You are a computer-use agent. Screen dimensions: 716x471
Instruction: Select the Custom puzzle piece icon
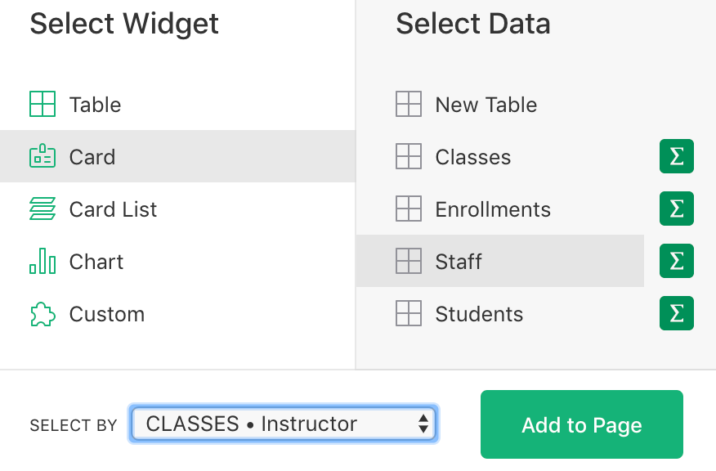(43, 313)
